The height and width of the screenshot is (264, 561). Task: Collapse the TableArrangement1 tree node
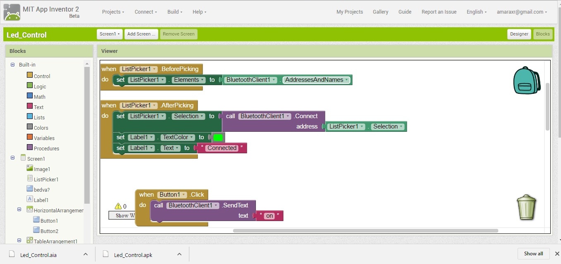pos(19,240)
